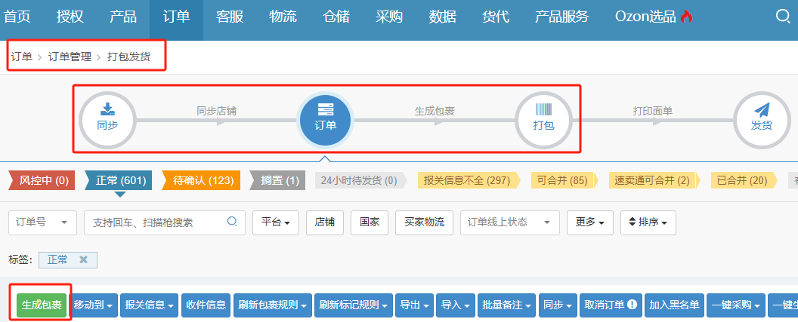The image size is (798, 322).
Task: Open the 订单线上状态 combo box
Action: 510,222
